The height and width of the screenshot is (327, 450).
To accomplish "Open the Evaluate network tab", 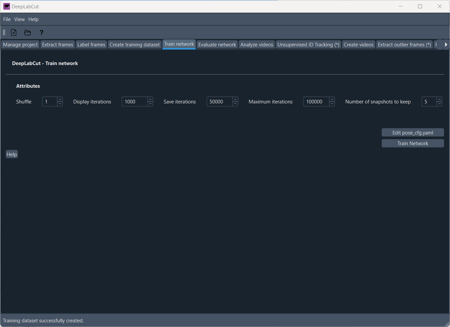I will (x=217, y=45).
